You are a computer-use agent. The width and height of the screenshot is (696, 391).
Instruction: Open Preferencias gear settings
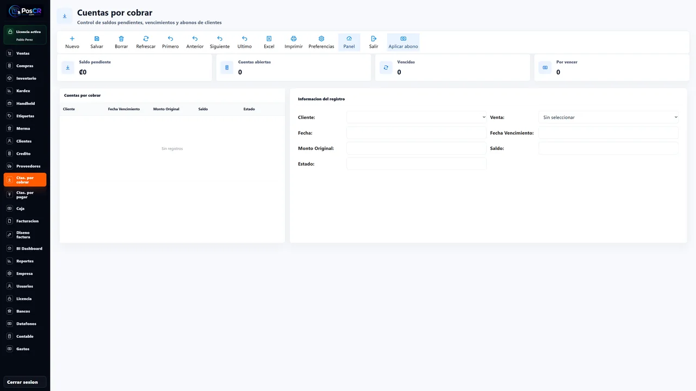tap(321, 42)
